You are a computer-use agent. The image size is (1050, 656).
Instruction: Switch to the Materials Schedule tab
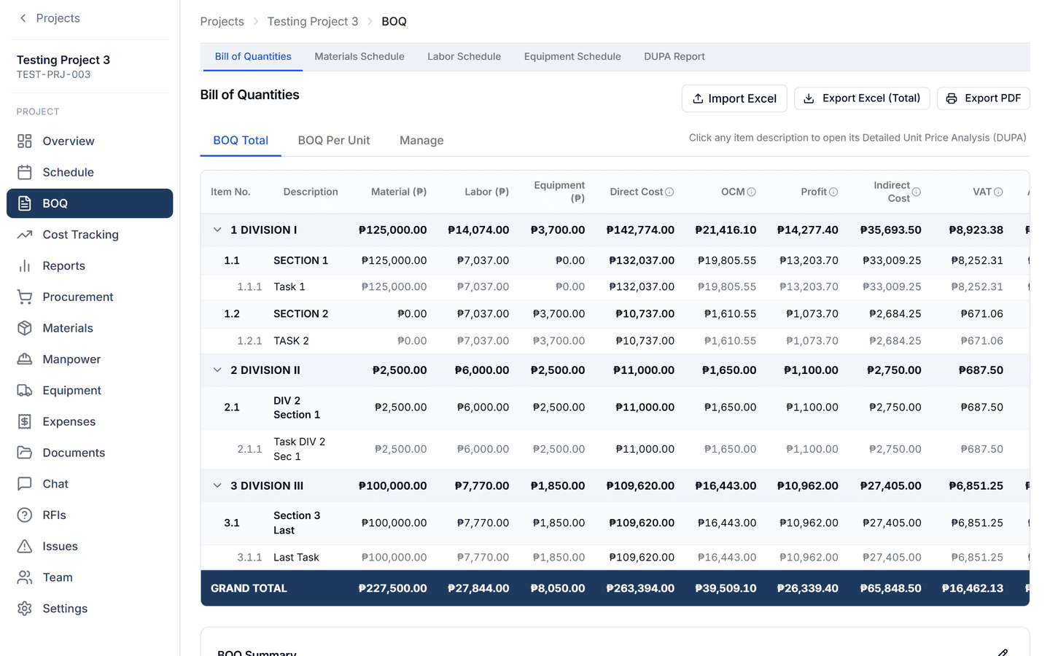click(359, 57)
